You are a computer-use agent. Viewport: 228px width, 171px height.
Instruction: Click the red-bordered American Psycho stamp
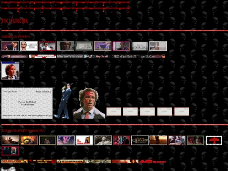click(x=47, y=46)
